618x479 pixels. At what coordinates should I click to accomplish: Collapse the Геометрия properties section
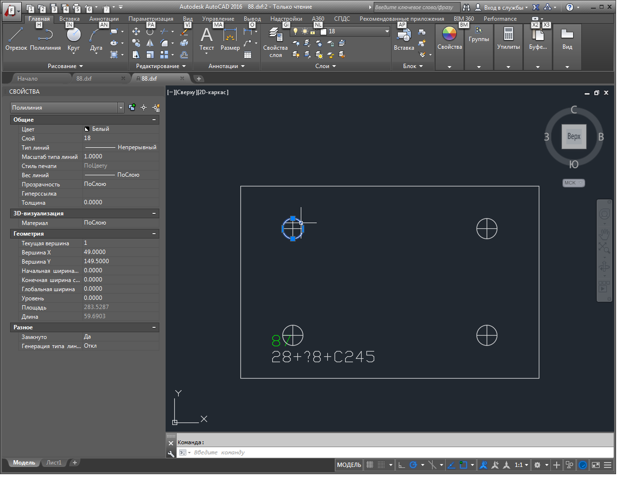[x=154, y=234]
